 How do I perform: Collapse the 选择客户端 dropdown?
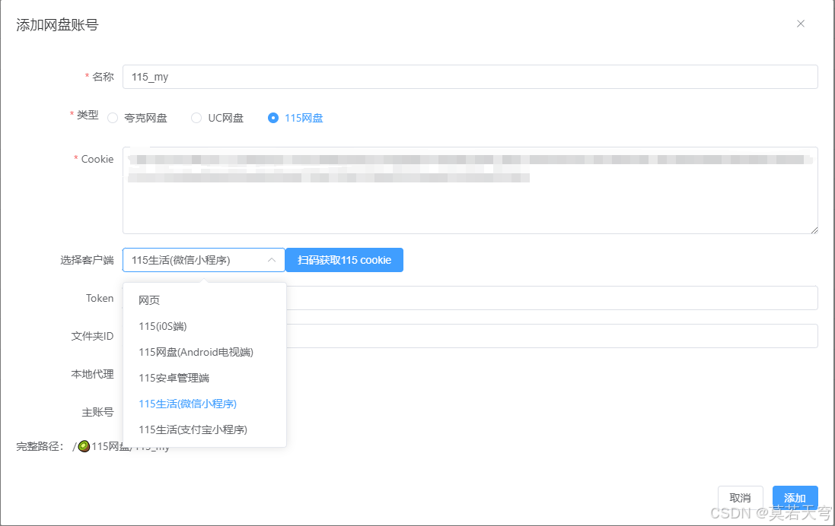[x=204, y=260]
